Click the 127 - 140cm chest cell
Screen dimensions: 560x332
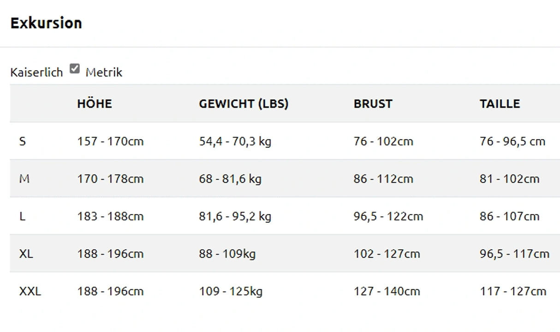[387, 291]
